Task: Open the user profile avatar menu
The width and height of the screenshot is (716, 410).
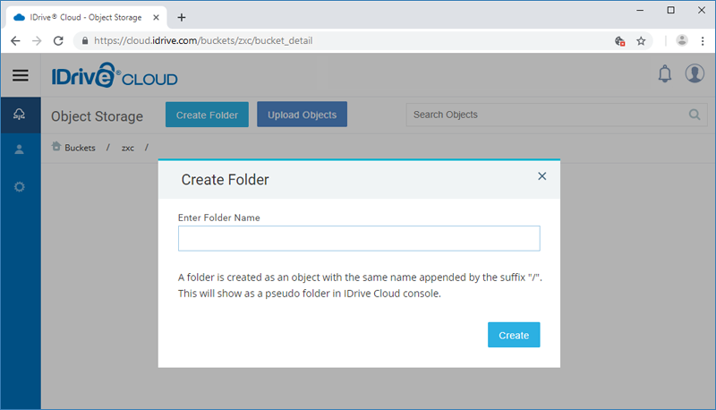Action: (x=695, y=73)
